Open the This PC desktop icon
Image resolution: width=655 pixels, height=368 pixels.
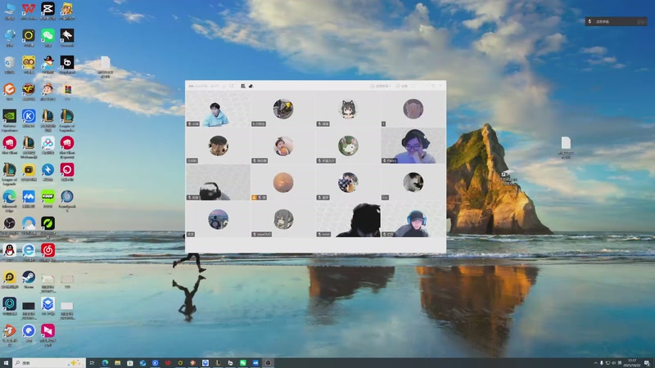(9, 11)
